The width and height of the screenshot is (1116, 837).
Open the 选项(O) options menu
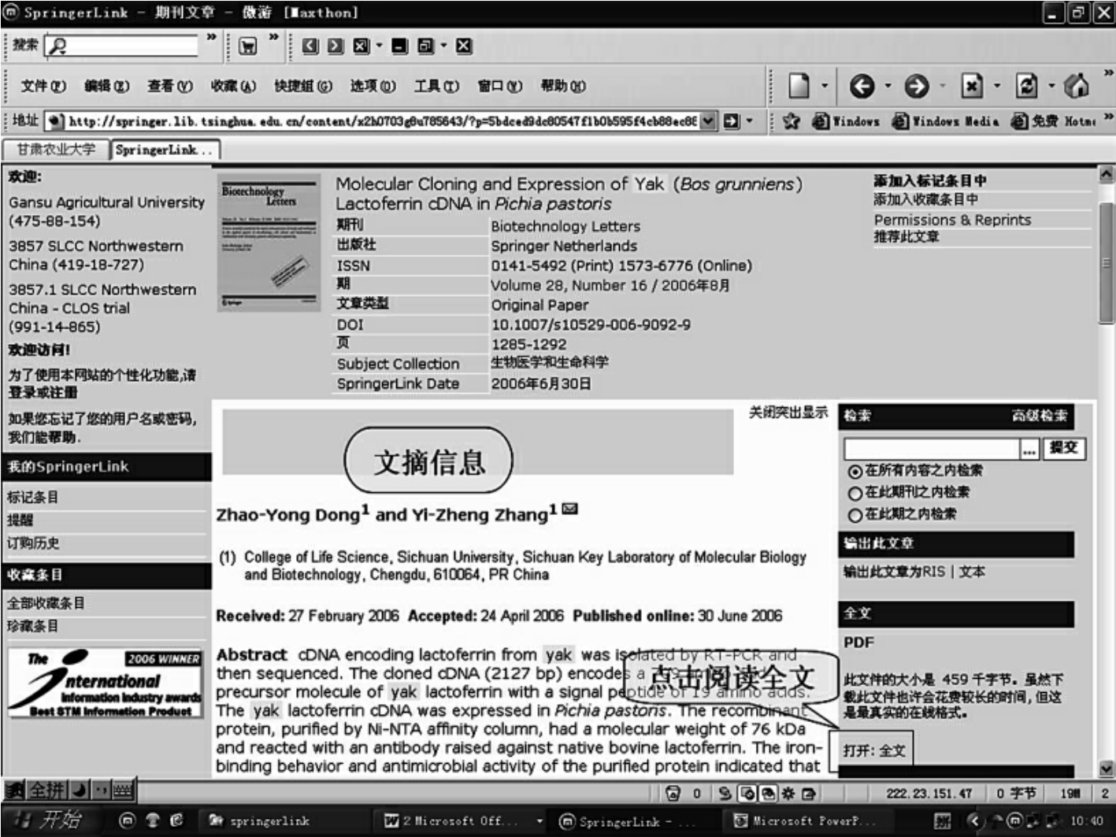[x=373, y=86]
